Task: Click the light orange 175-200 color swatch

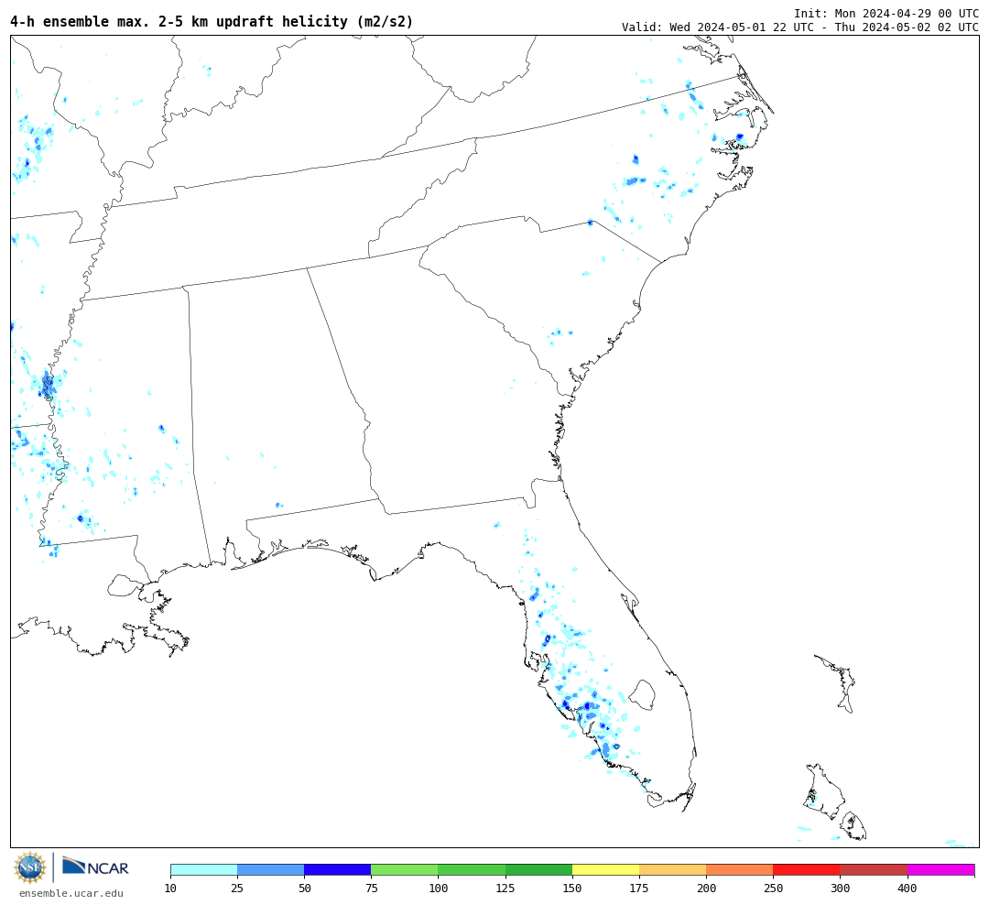Action: [x=672, y=870]
